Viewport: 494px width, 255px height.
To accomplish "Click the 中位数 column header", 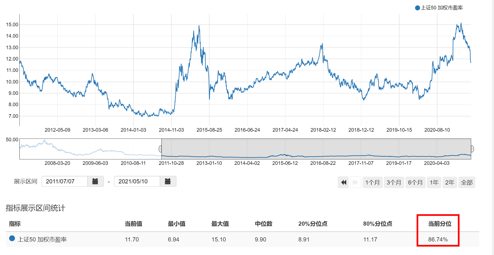I will coord(264,224).
